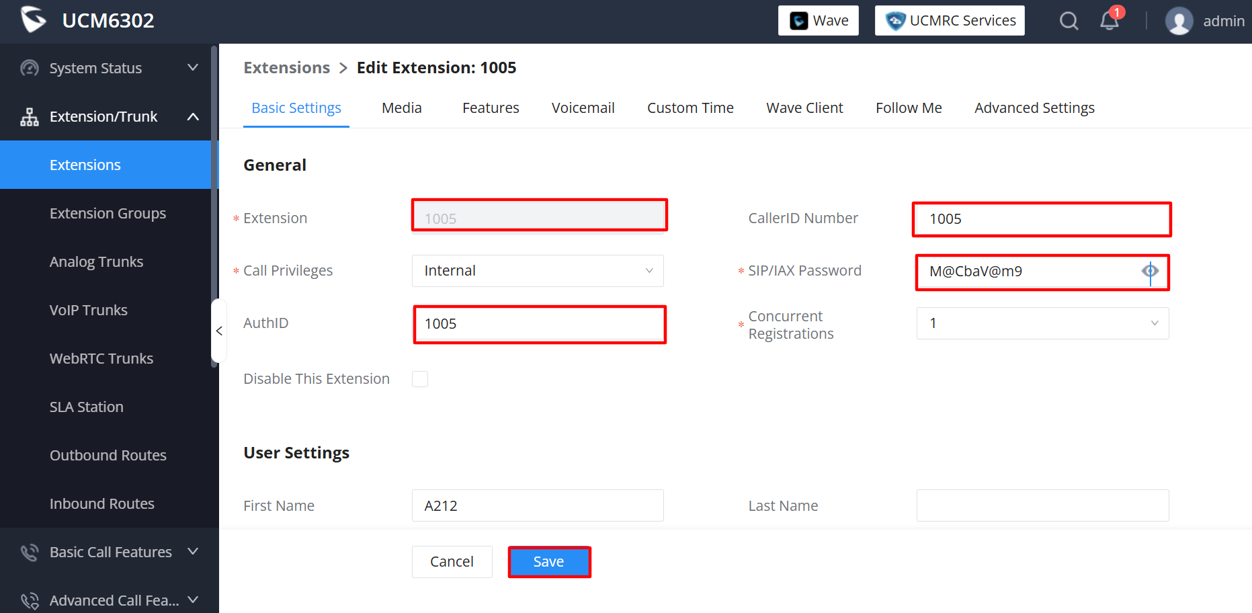The width and height of the screenshot is (1252, 613).
Task: Open the Call Privileges dropdown
Action: 538,271
